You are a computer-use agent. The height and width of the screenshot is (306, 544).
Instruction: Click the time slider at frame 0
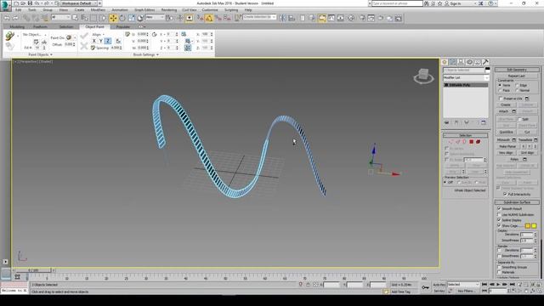click(33, 269)
